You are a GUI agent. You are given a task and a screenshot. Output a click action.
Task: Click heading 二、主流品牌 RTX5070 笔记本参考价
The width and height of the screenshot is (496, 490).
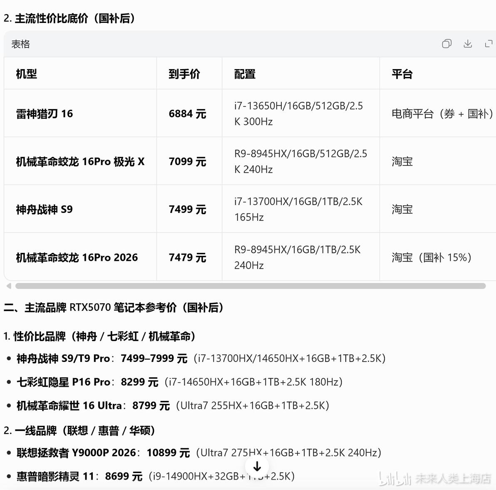(x=114, y=307)
